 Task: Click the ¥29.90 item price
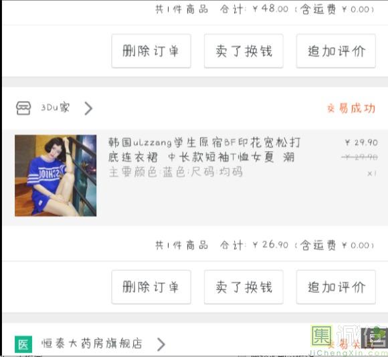361,142
